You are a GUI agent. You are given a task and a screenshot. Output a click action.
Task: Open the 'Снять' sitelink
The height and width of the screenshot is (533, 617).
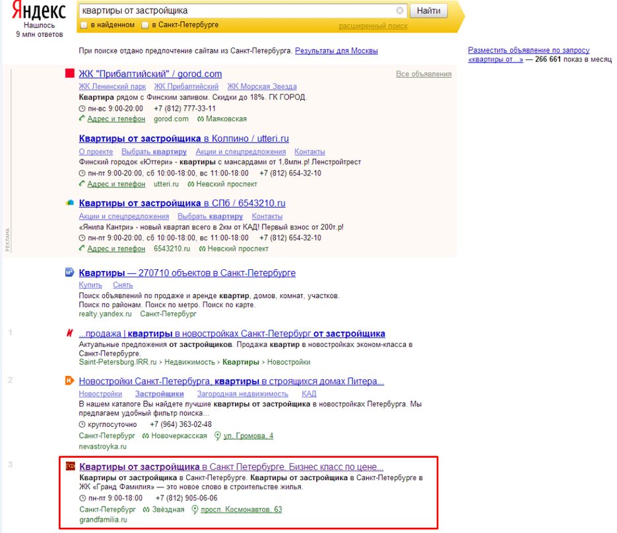coord(123,285)
